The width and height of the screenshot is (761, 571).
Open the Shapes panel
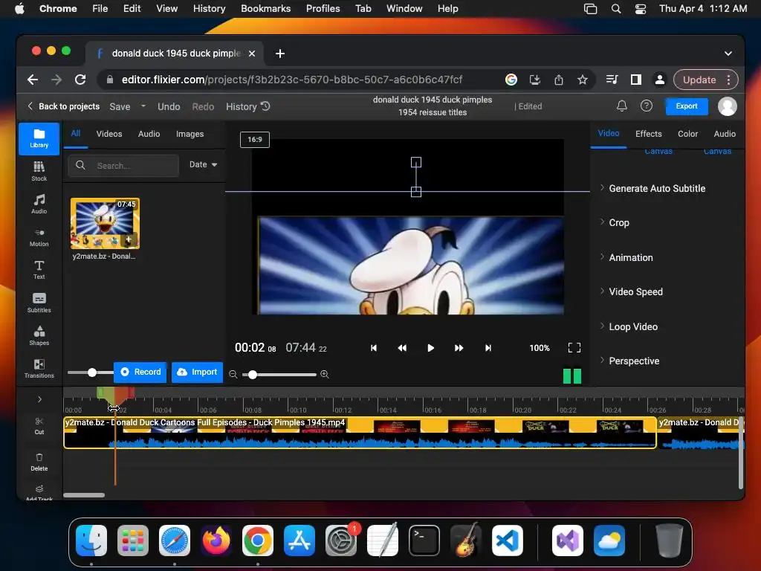coord(39,335)
